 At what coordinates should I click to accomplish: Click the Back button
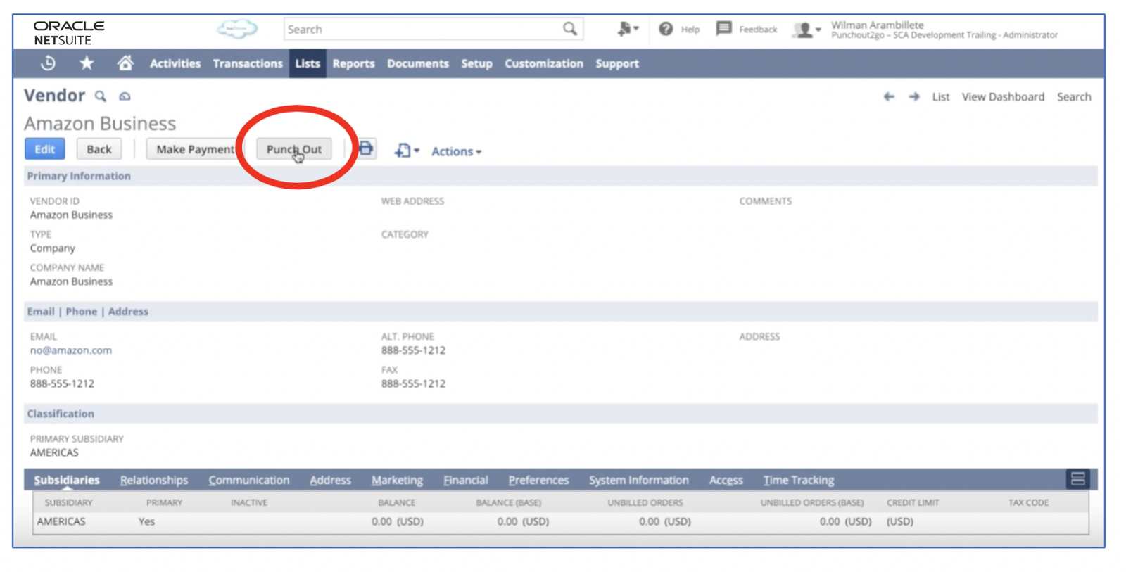(99, 149)
